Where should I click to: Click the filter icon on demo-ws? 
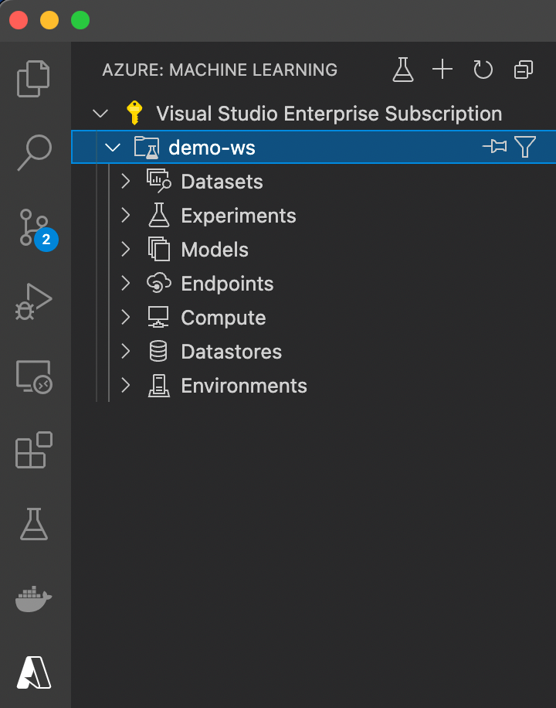tap(525, 147)
